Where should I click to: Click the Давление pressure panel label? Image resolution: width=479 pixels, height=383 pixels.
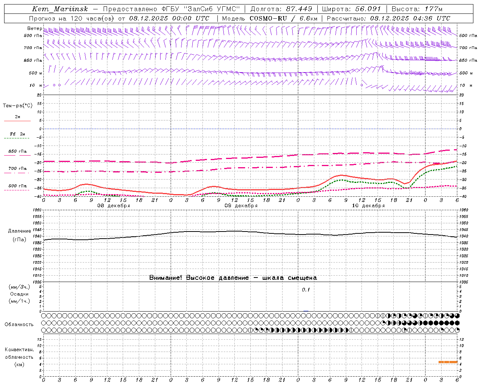click(19, 231)
